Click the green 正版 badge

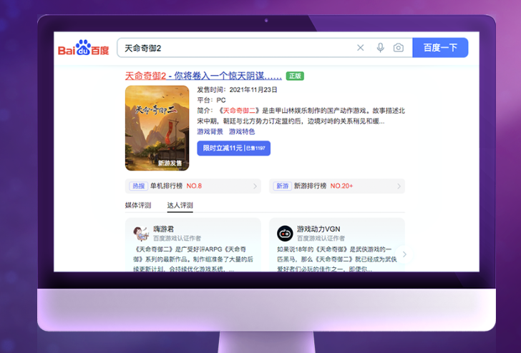pyautogui.click(x=294, y=76)
